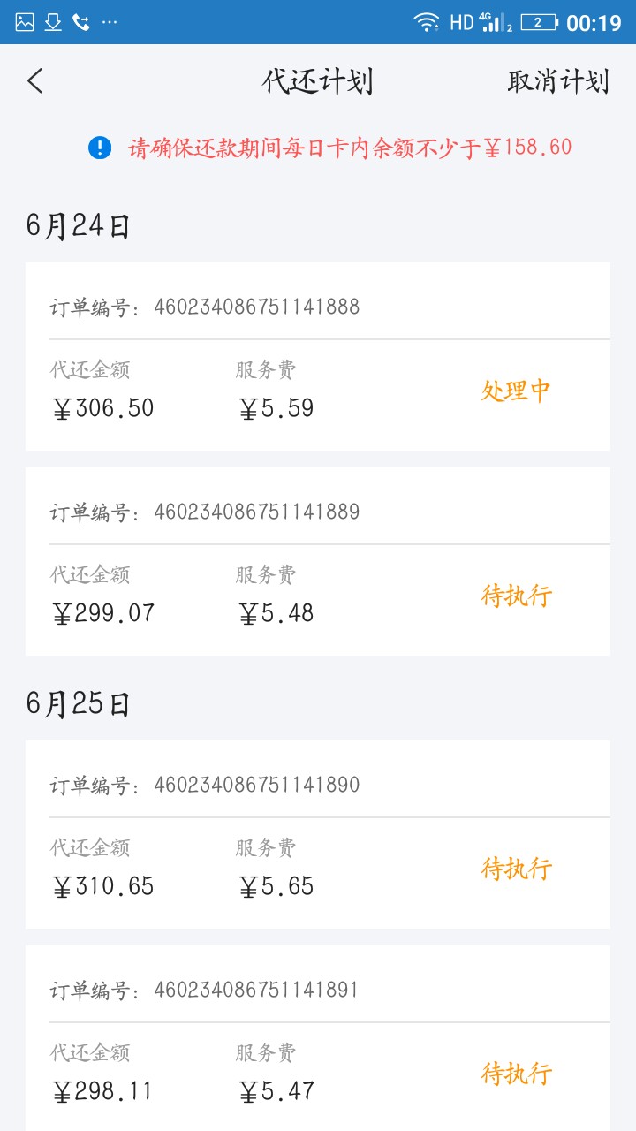Tap 待执行 status for order ending 141889
This screenshot has height=1131, width=636.
pos(516,596)
